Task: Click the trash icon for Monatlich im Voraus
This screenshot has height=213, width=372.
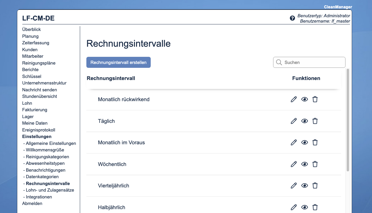Action: [x=315, y=142]
